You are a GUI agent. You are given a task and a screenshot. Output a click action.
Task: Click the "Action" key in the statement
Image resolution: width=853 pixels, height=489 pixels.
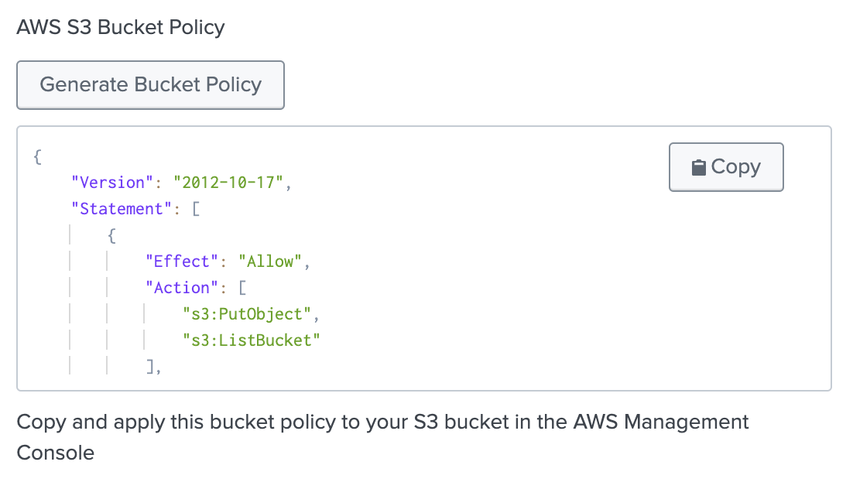pos(183,287)
